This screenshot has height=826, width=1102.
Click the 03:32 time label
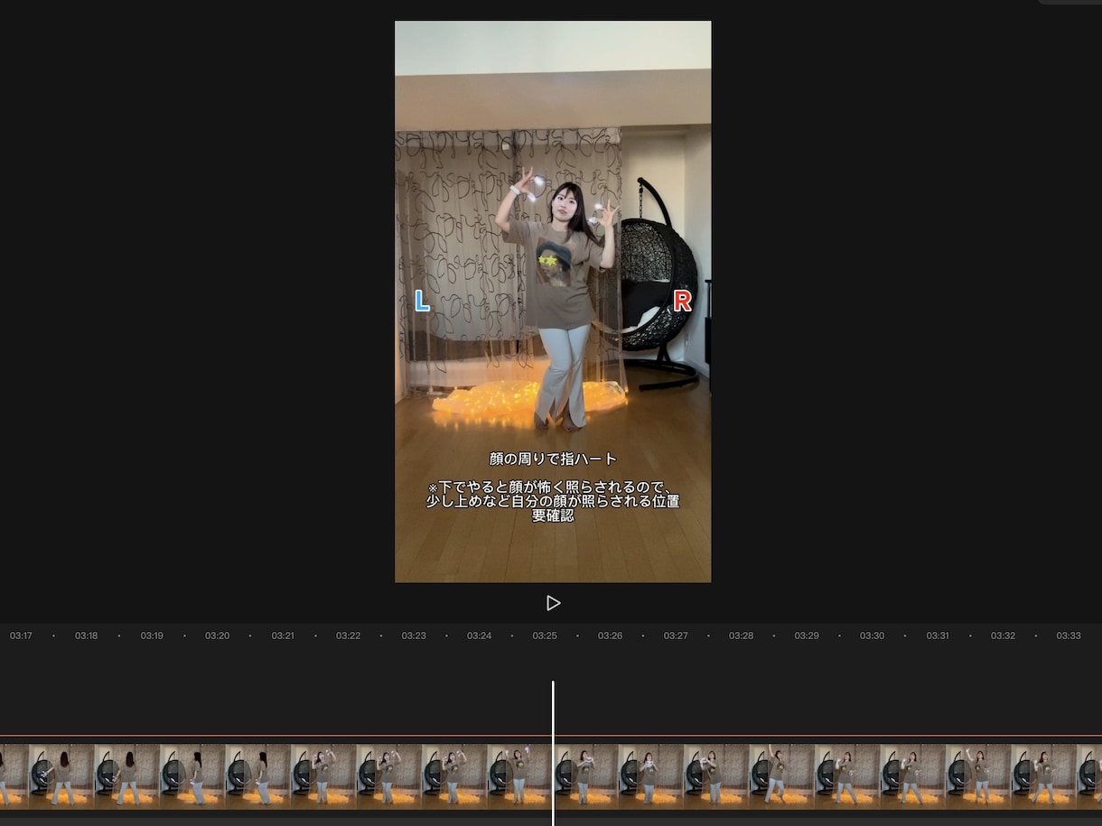click(1004, 636)
